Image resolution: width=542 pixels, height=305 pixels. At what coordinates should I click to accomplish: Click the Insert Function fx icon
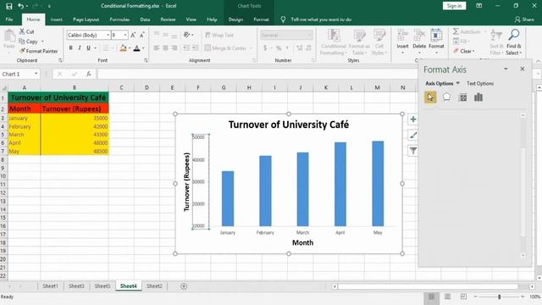pos(89,74)
